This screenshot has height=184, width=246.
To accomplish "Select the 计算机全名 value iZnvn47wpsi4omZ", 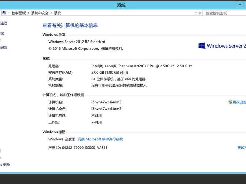I will [106, 109].
